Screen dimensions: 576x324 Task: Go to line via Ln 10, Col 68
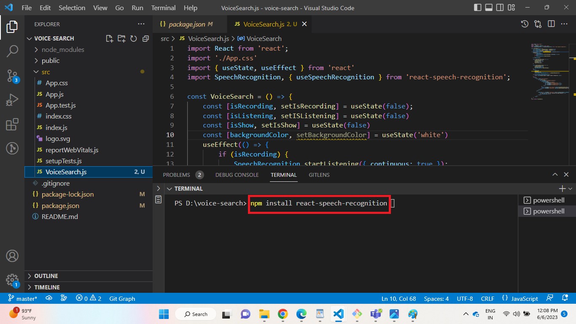(x=398, y=298)
